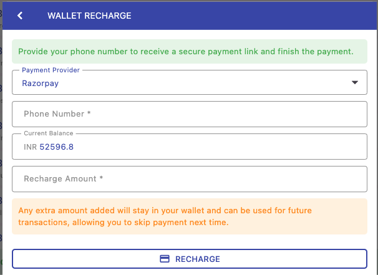Viewport: 378px width, 275px height.
Task: Click the Payment Provider field label
Action: (51, 70)
